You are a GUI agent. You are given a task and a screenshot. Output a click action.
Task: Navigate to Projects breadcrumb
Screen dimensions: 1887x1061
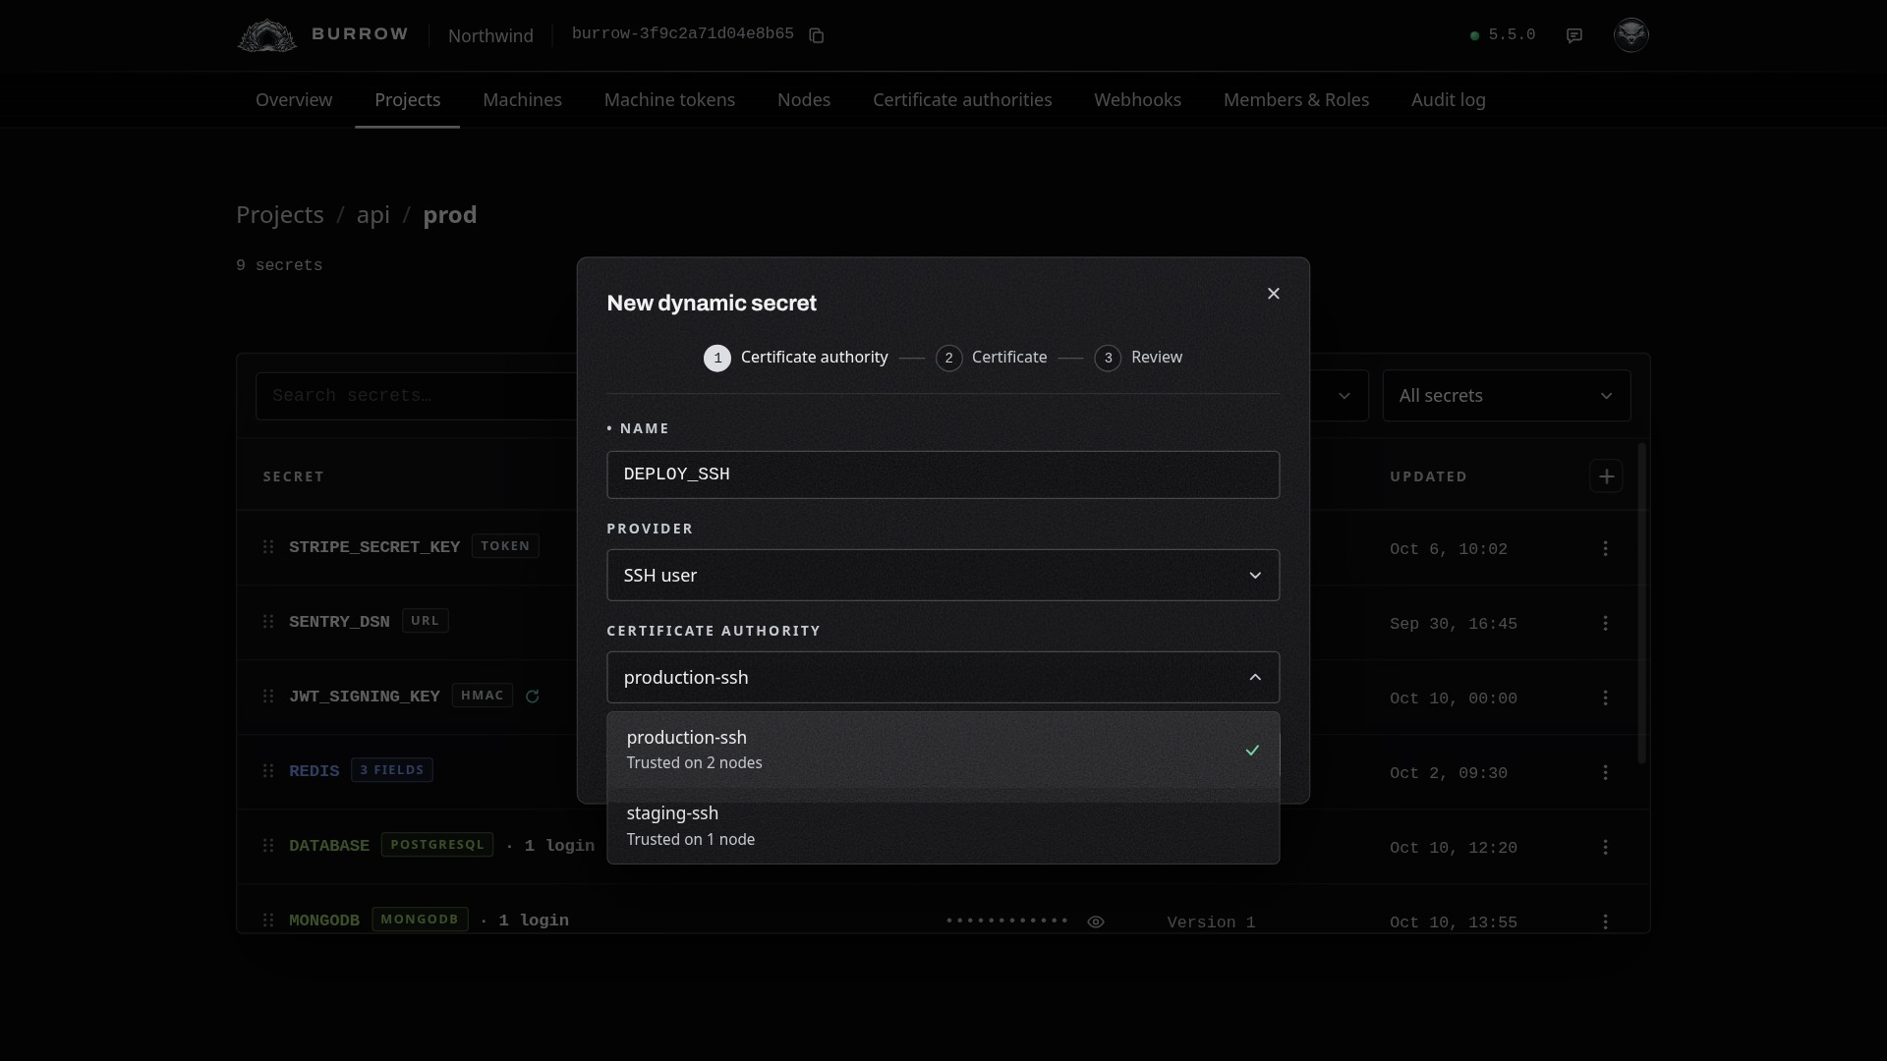[x=279, y=214]
